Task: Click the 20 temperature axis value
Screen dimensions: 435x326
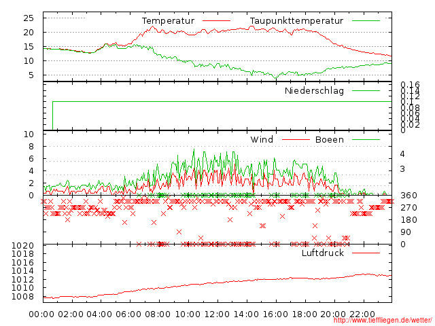Action: pyautogui.click(x=29, y=33)
